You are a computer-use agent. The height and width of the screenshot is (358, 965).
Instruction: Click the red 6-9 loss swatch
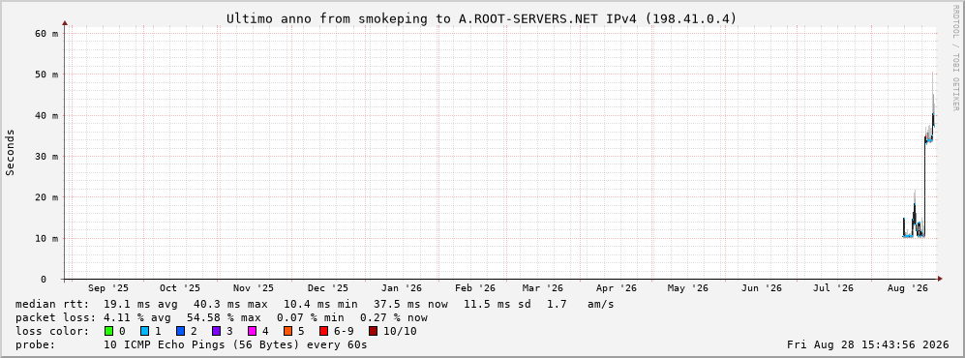tap(323, 331)
